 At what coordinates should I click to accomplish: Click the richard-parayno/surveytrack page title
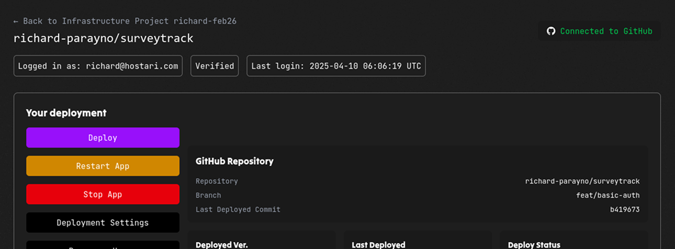tap(104, 38)
